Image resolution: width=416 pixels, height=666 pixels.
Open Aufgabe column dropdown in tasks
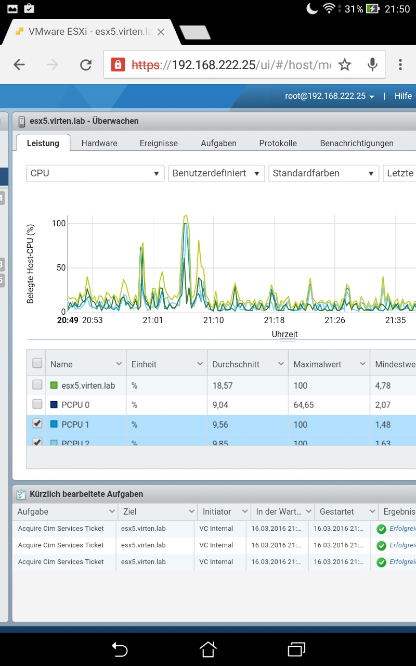tap(111, 511)
